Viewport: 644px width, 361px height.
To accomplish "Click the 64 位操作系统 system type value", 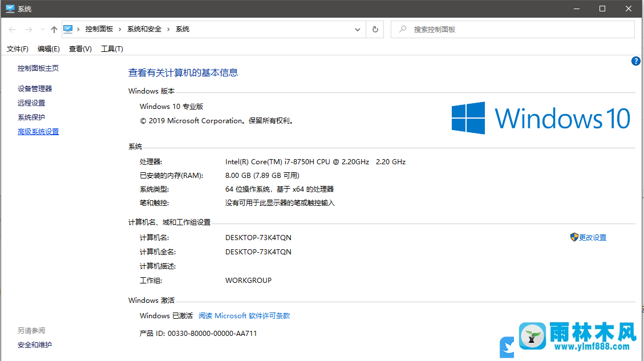I will click(280, 189).
